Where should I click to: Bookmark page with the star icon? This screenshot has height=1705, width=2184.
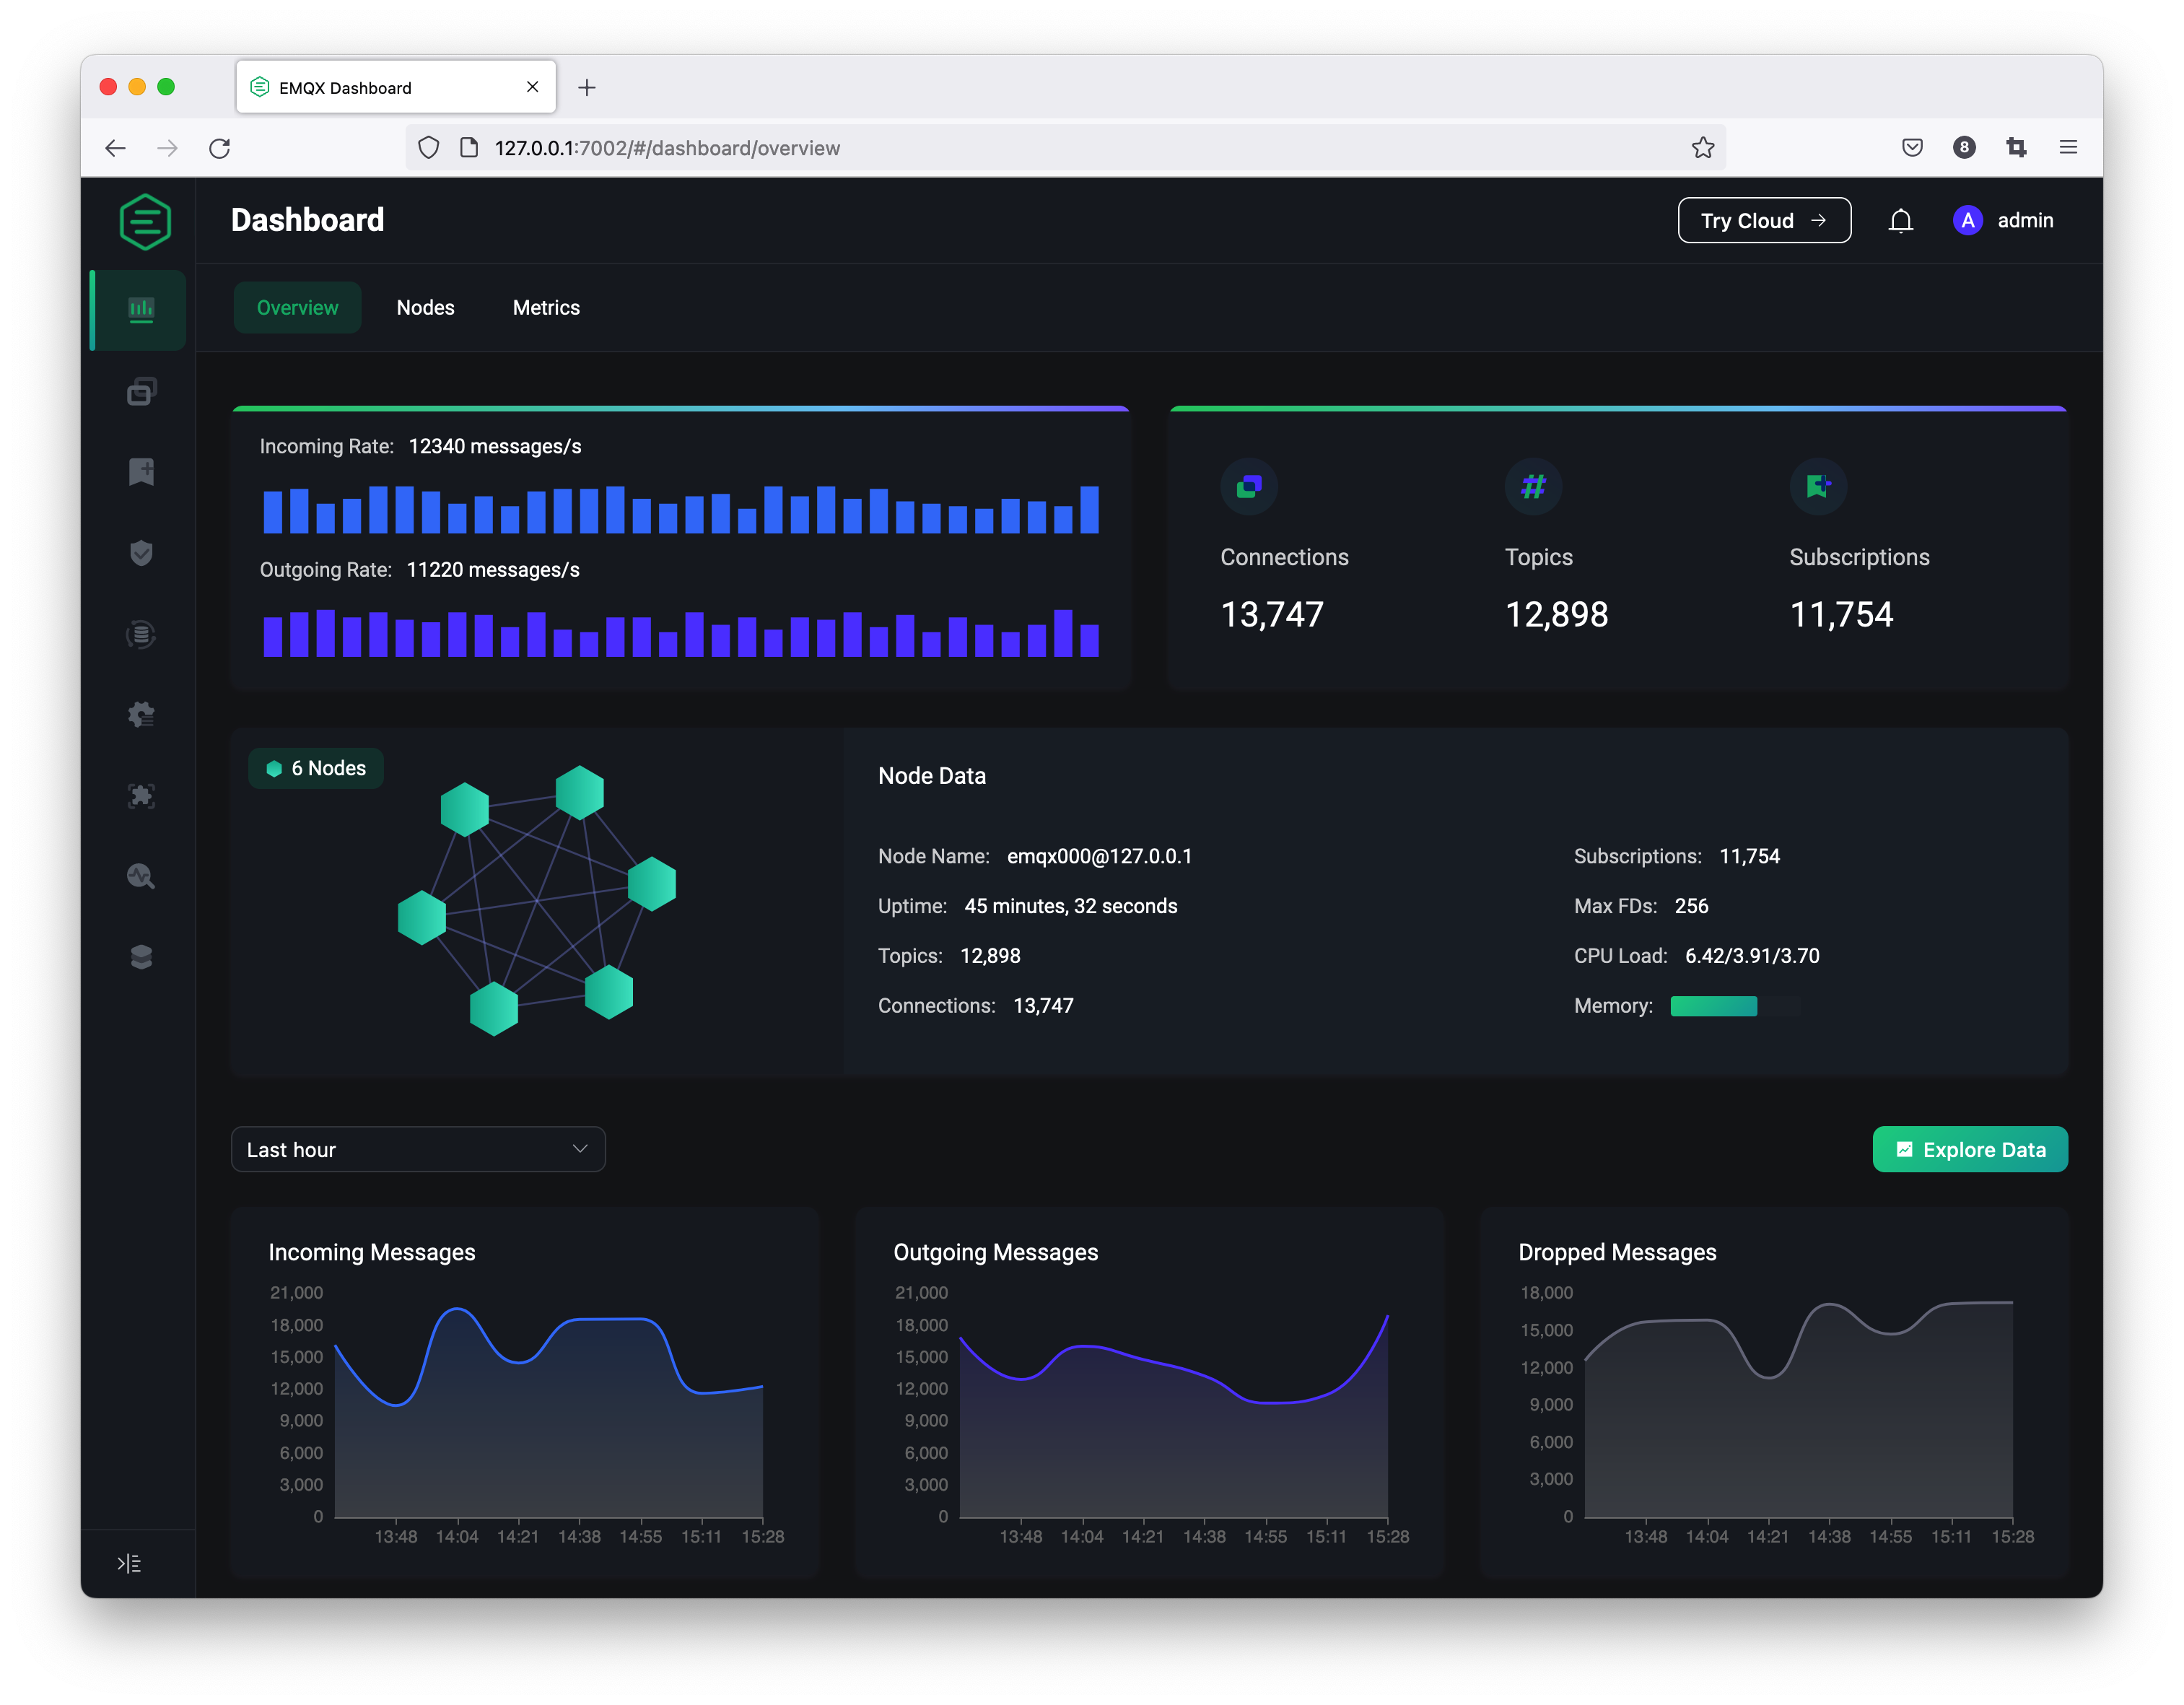(x=1702, y=148)
